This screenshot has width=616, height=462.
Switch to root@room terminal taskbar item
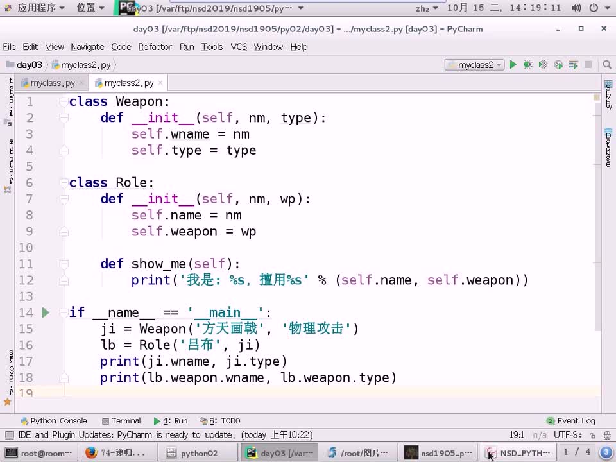point(39,453)
